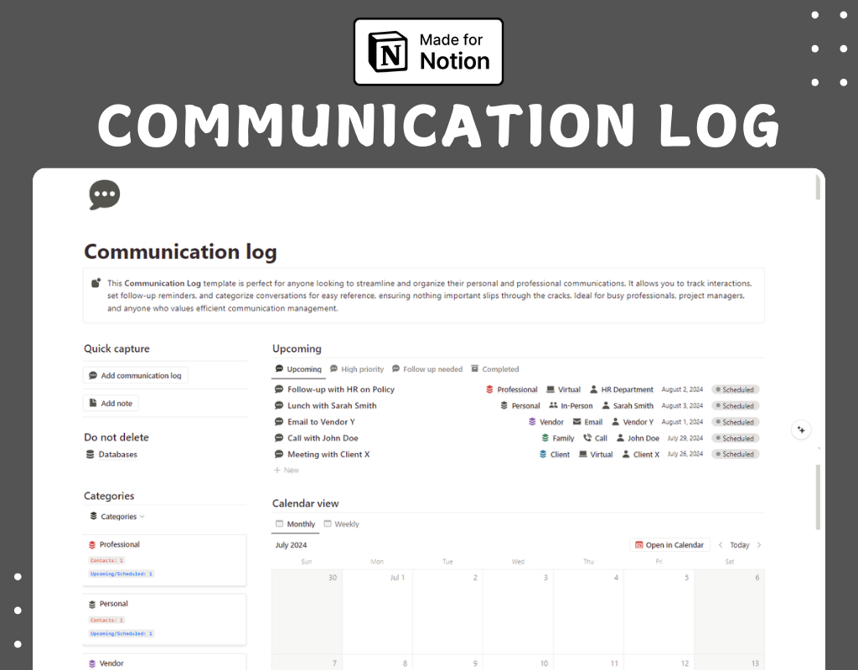Click the Communication log page title

coord(180,251)
